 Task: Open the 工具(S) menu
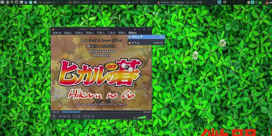coord(112,33)
